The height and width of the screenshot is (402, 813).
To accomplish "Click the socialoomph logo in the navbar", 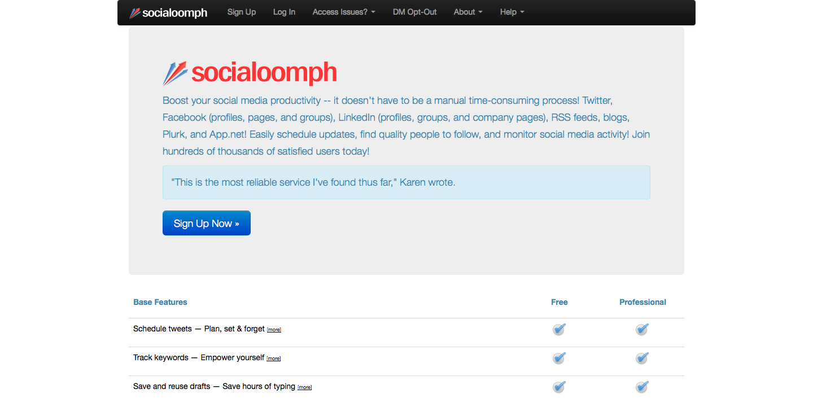I will click(168, 12).
